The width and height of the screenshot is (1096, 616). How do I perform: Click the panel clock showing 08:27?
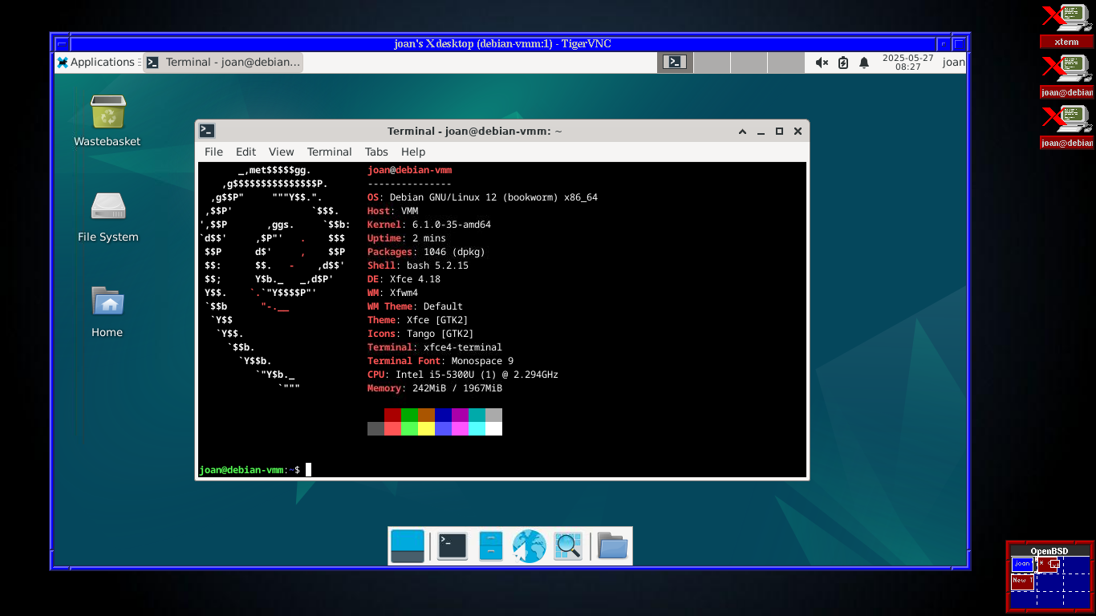(908, 63)
